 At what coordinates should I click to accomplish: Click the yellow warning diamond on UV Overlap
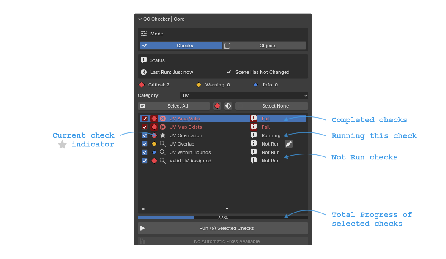pyautogui.click(x=154, y=144)
